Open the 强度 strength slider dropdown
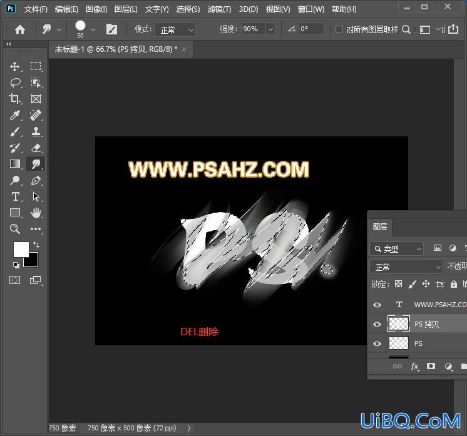This screenshot has height=436, width=467. click(x=270, y=29)
